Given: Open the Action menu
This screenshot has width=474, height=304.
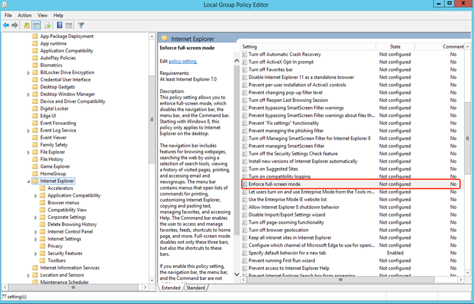Looking at the screenshot, I should (24, 15).
